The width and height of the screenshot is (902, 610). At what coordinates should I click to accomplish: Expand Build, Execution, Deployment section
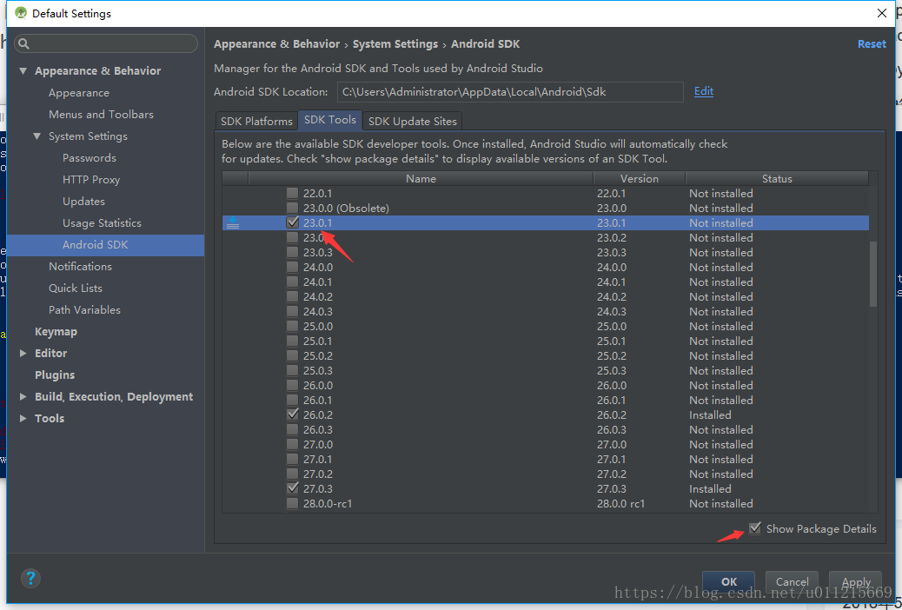23,396
